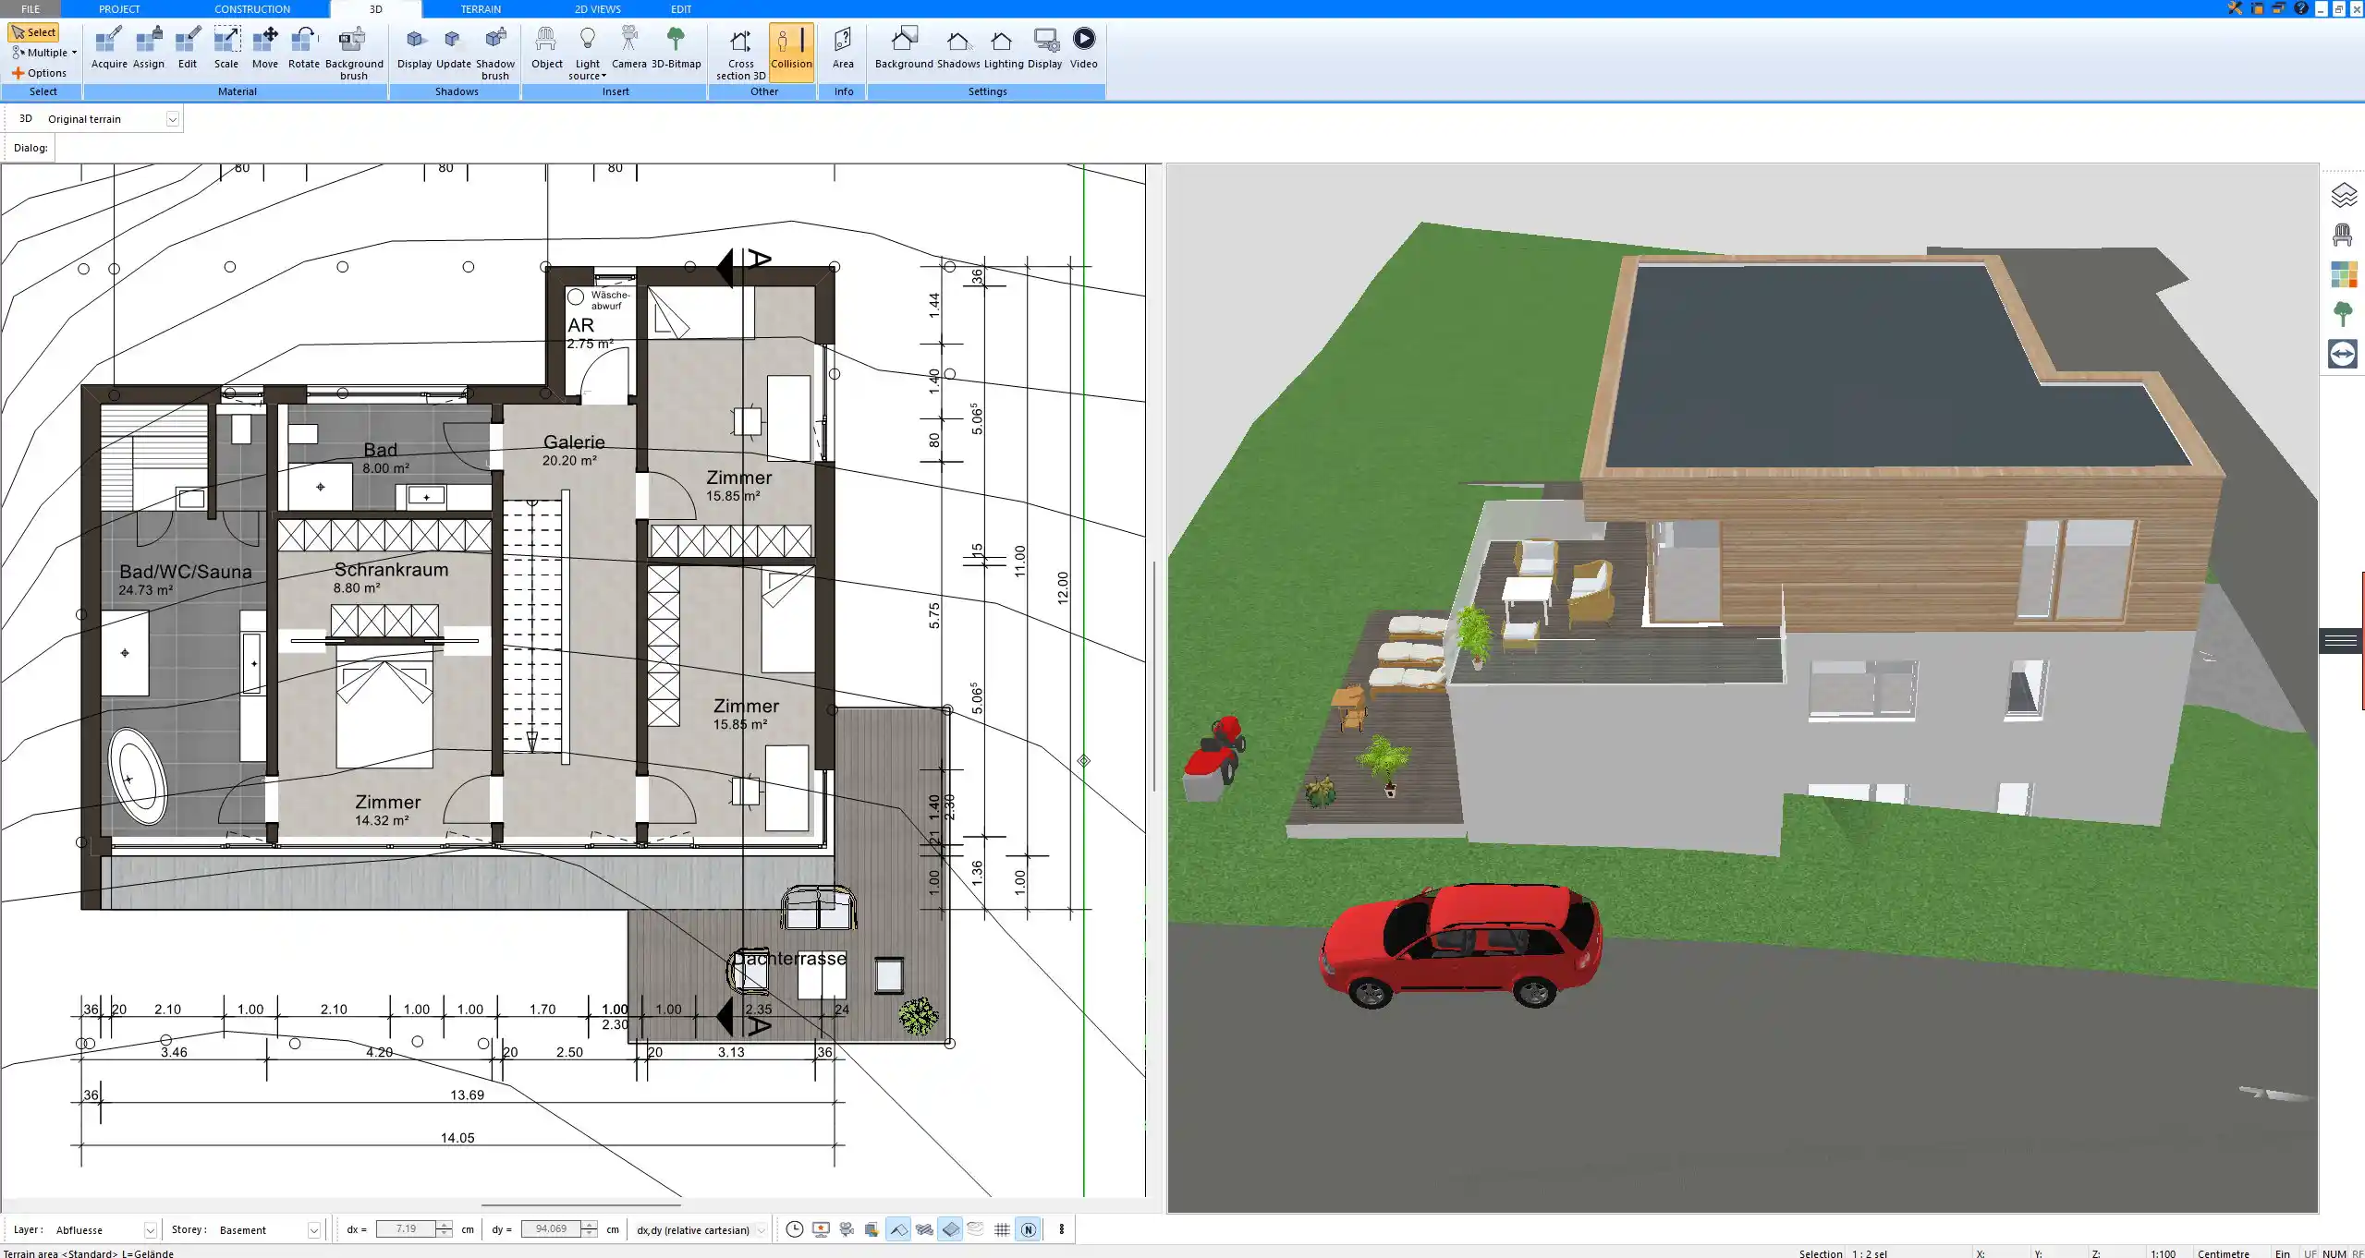This screenshot has width=2365, height=1258.
Task: Open the CONSTRUCTION tab
Action: 252,8
